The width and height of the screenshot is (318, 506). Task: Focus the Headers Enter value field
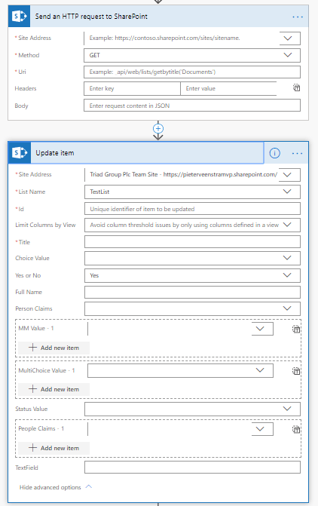click(228, 88)
